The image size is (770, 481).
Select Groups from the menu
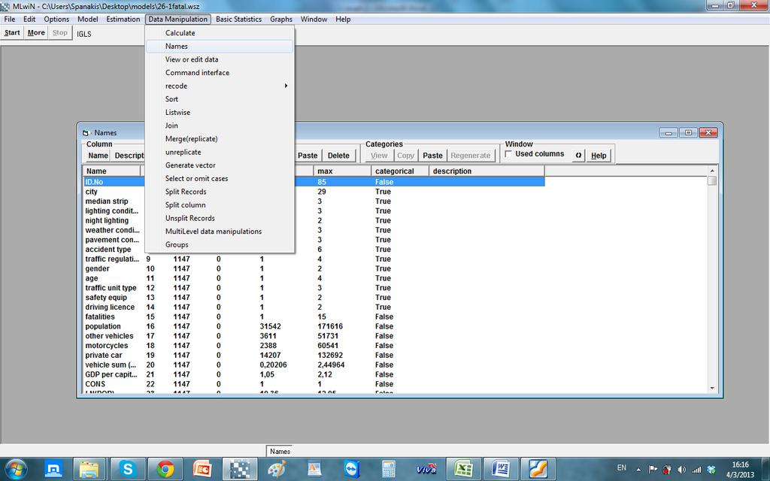[x=220, y=245]
